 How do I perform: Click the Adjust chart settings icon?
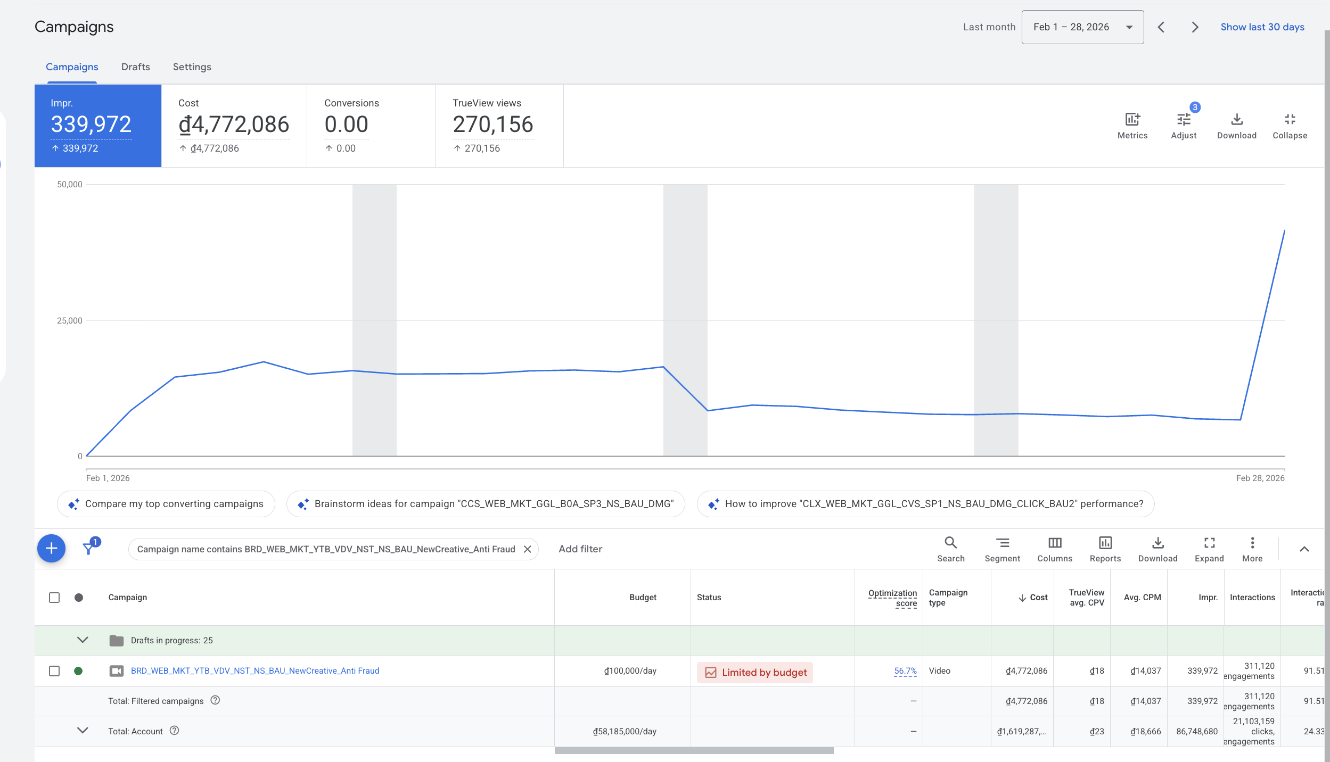(x=1183, y=120)
